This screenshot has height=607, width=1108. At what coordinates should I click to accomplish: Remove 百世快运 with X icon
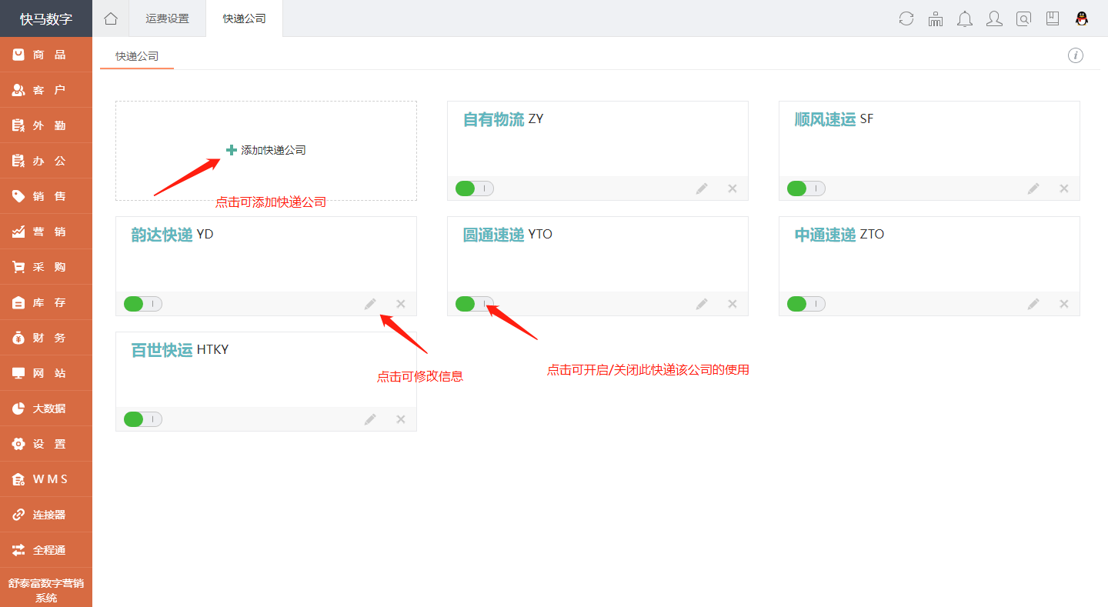(x=401, y=419)
